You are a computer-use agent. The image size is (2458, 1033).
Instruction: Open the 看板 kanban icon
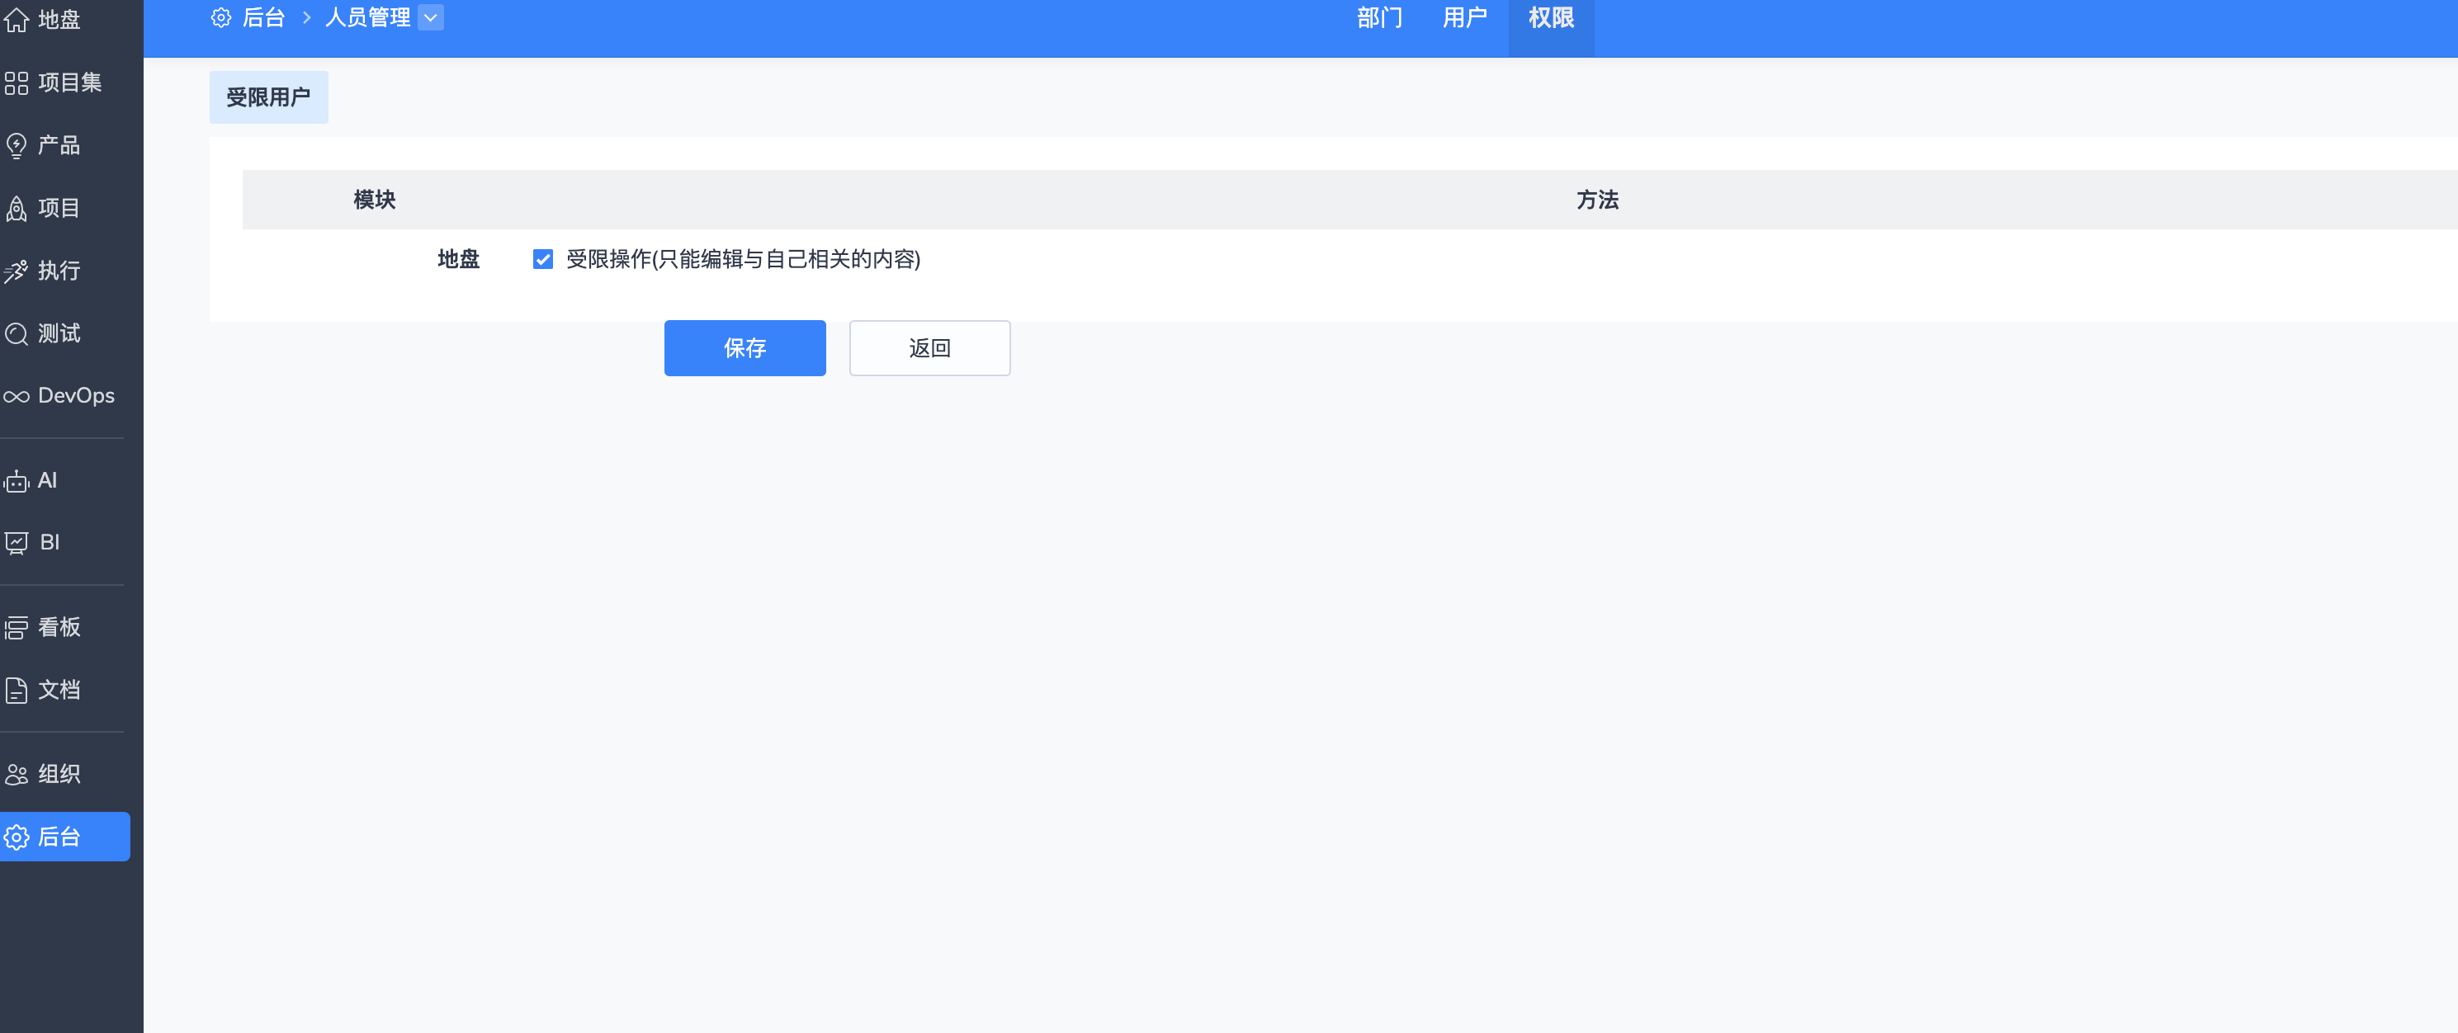[17, 628]
